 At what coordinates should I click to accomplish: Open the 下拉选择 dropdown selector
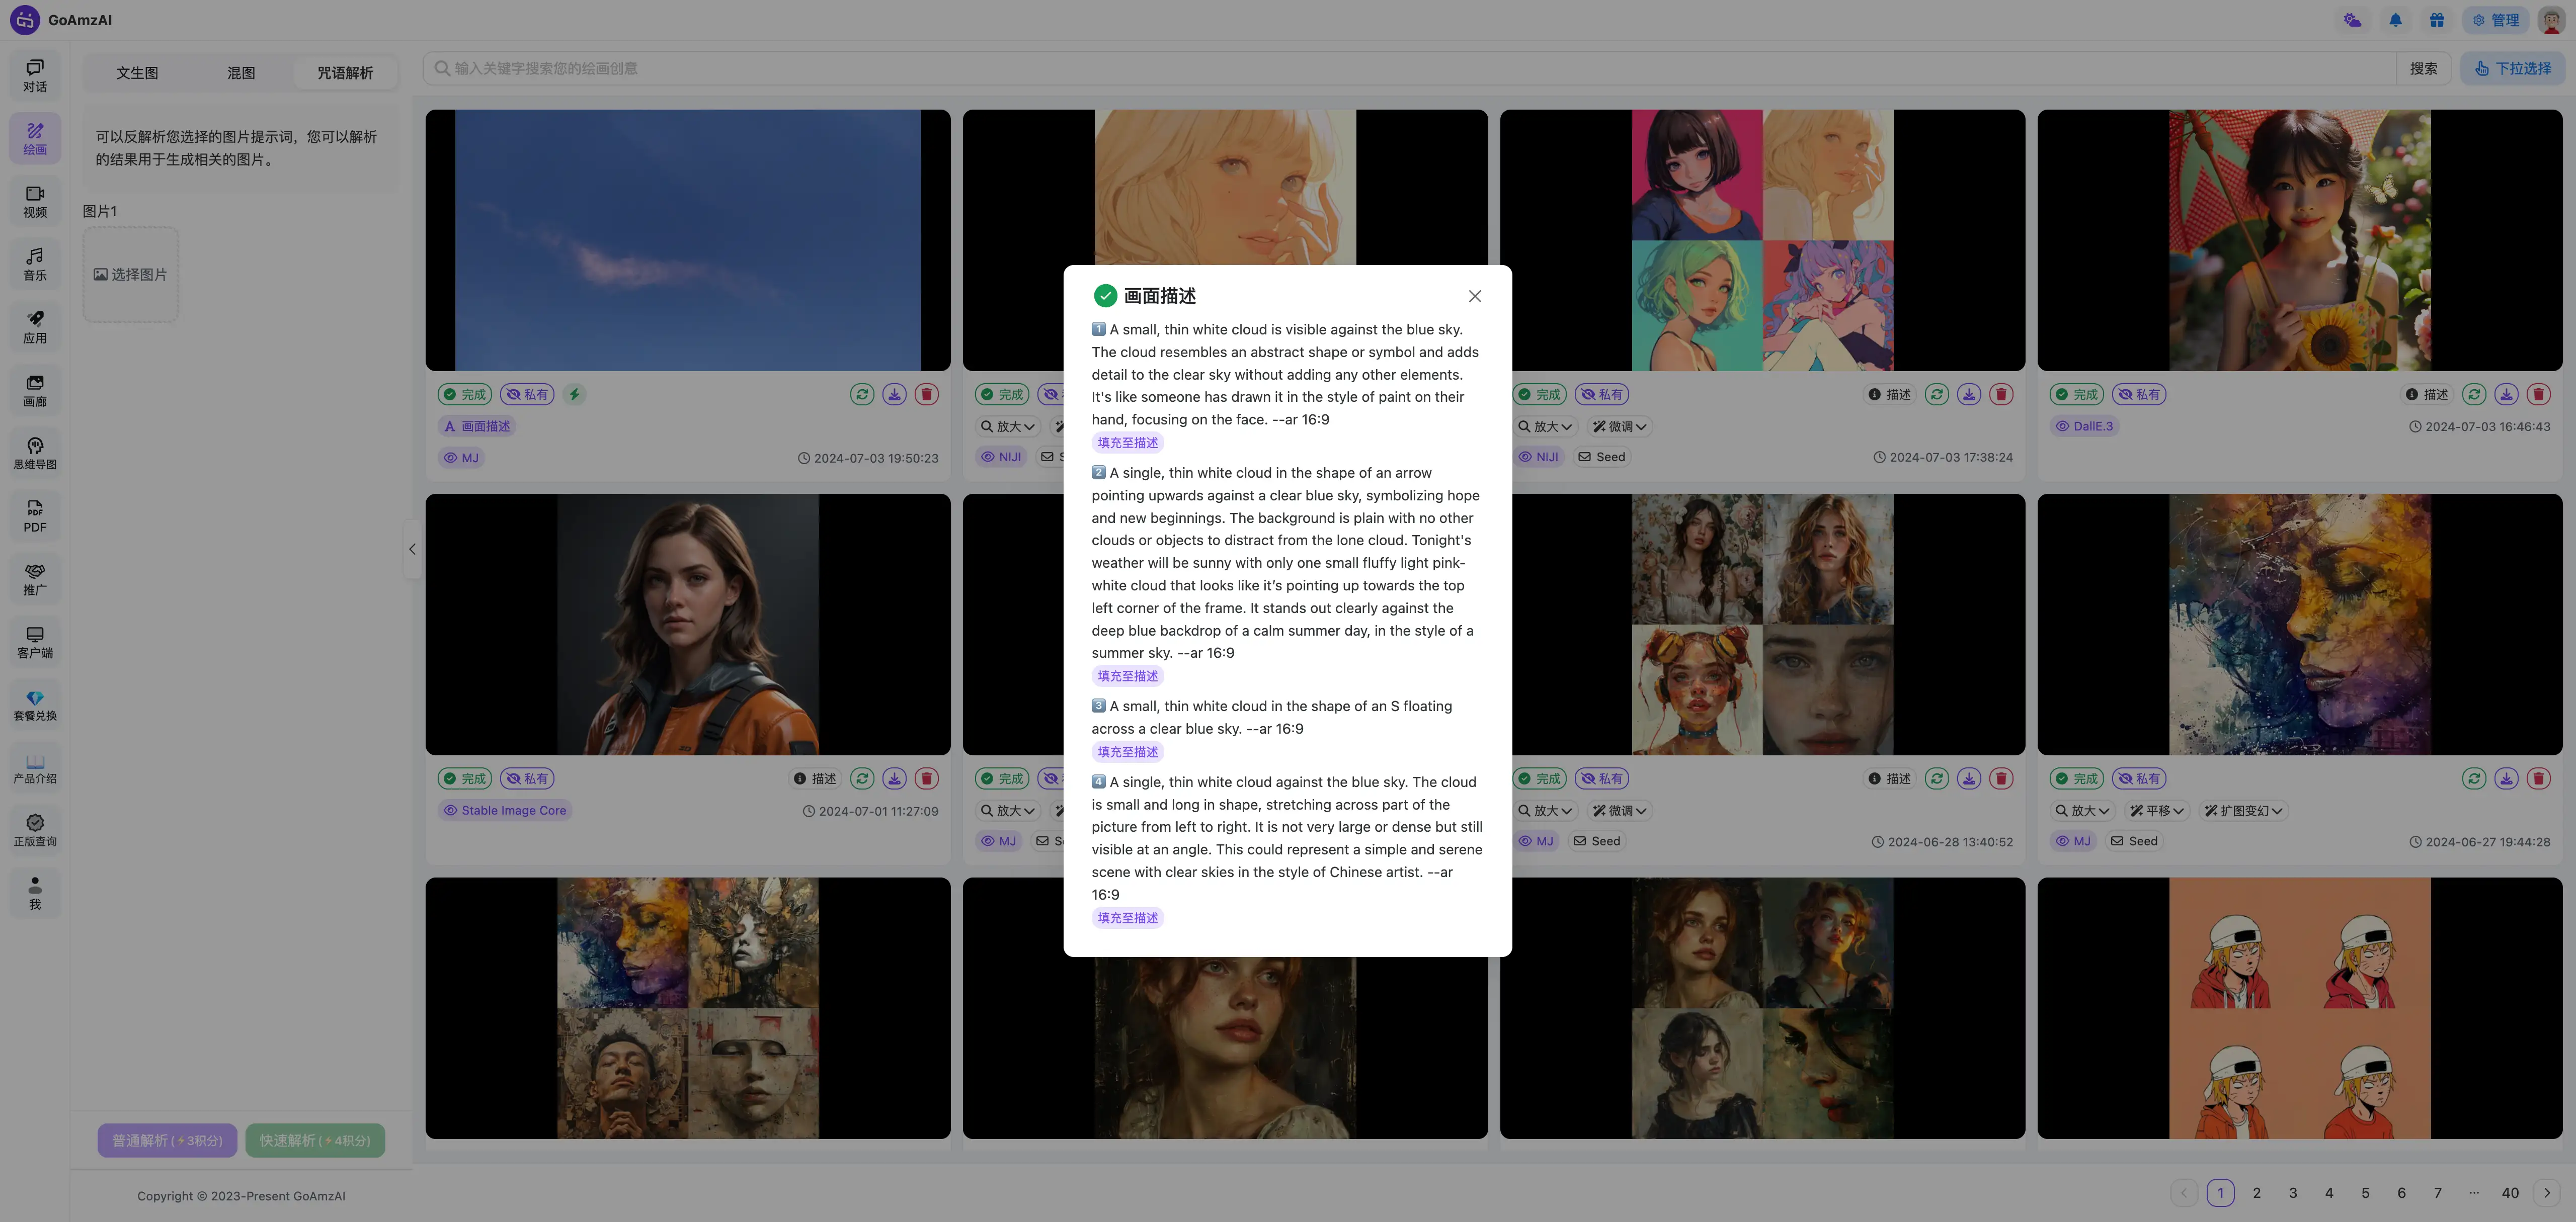(2512, 69)
